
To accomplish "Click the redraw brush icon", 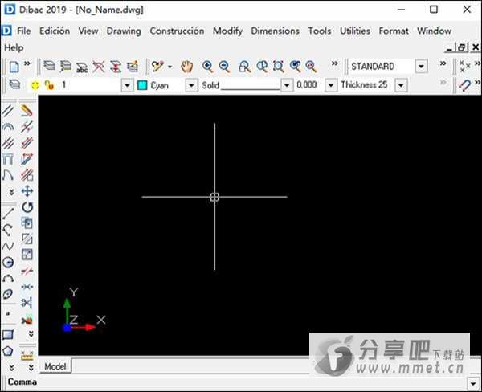I will point(157,67).
